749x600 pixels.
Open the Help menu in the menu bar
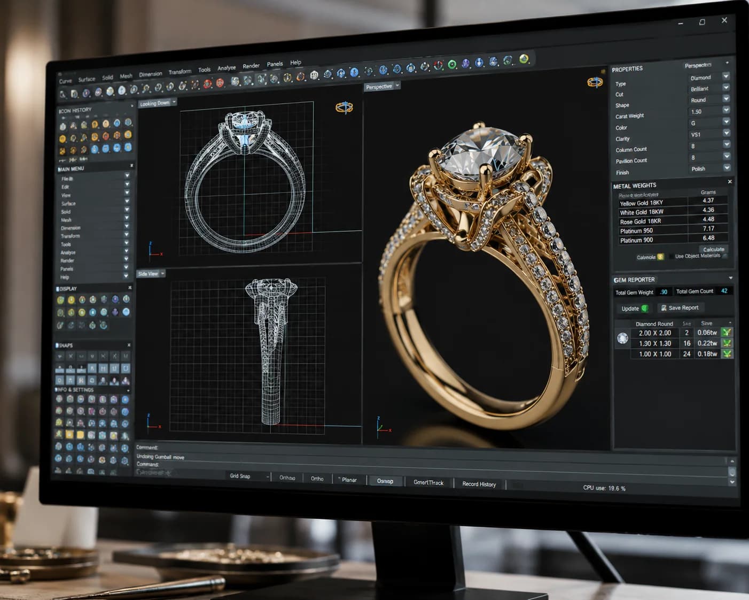295,63
